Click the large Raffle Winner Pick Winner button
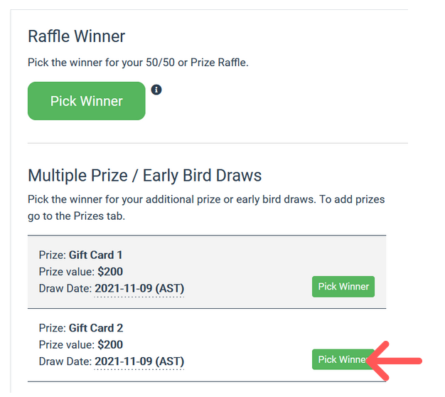The image size is (445, 397). coord(86,101)
